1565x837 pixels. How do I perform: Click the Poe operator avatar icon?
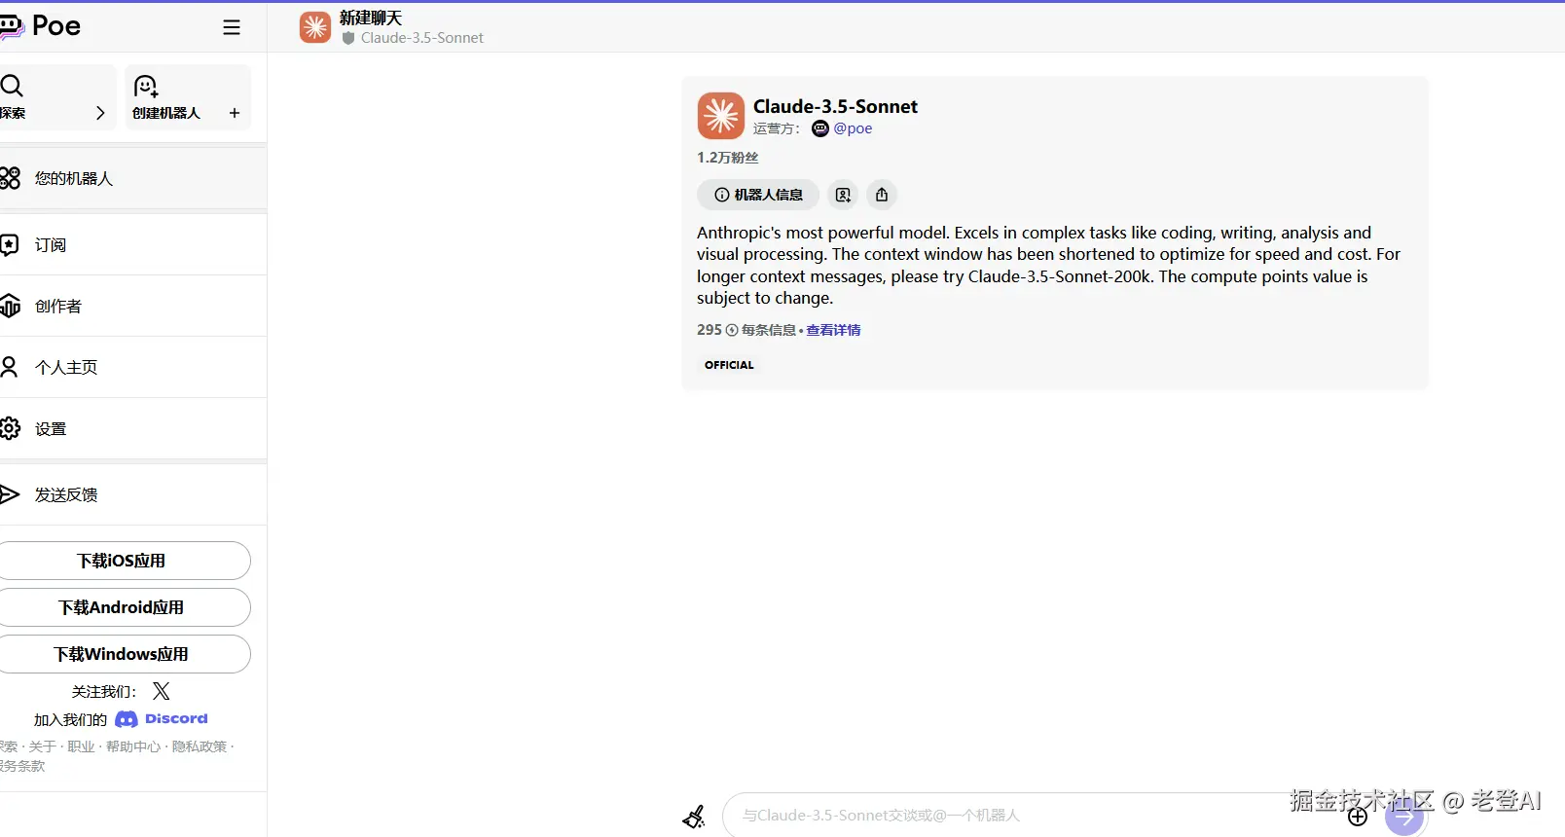pos(820,128)
